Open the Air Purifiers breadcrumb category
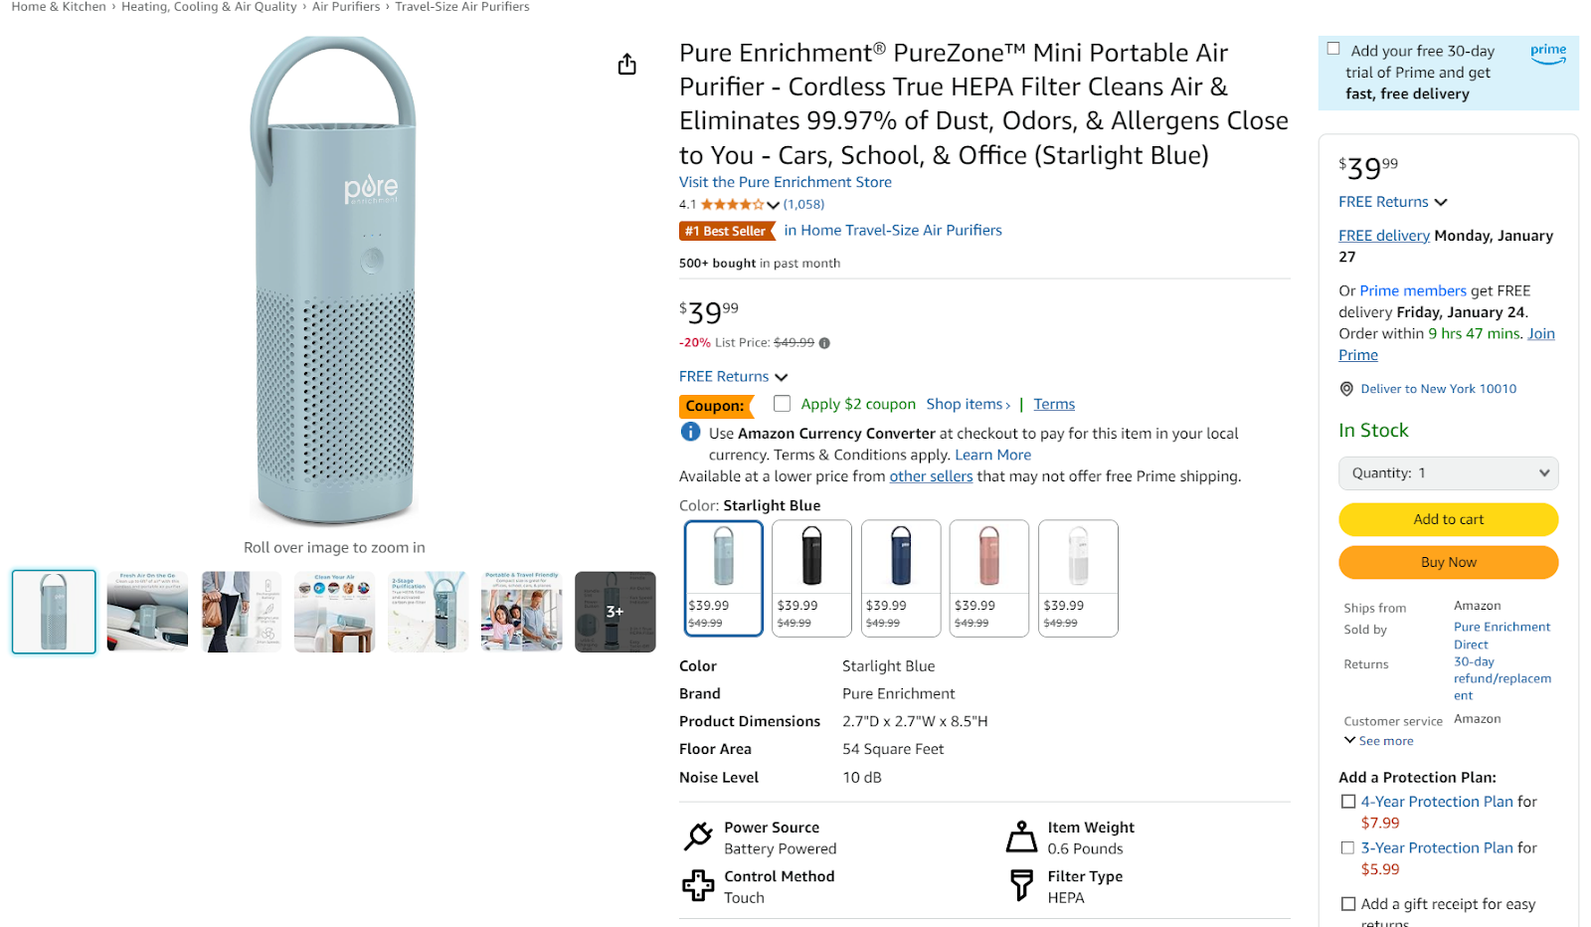The image size is (1591, 927). tap(345, 7)
